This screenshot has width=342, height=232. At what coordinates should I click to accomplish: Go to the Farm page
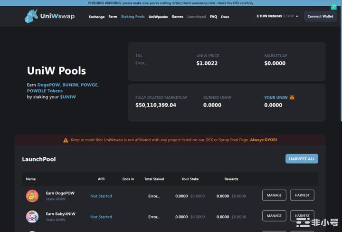tap(113, 17)
